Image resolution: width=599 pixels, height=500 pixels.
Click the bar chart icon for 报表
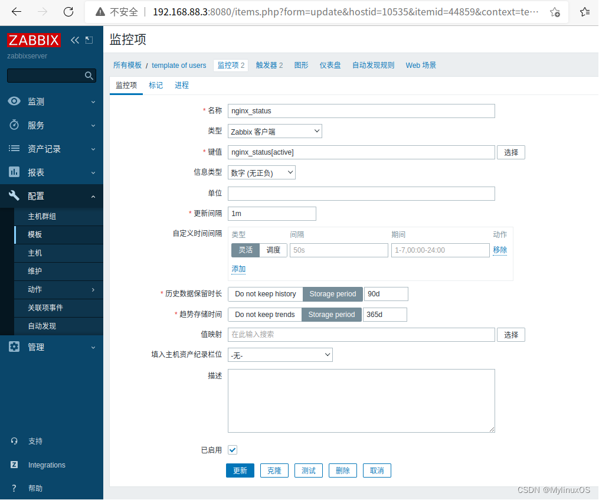point(14,172)
